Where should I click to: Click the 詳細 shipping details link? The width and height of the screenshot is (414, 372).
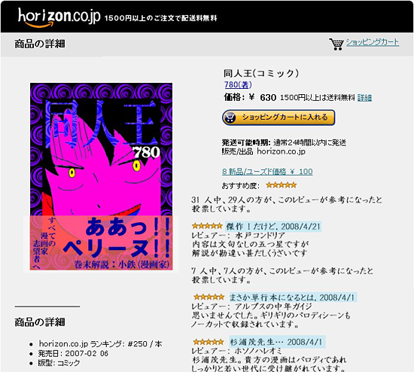click(364, 98)
